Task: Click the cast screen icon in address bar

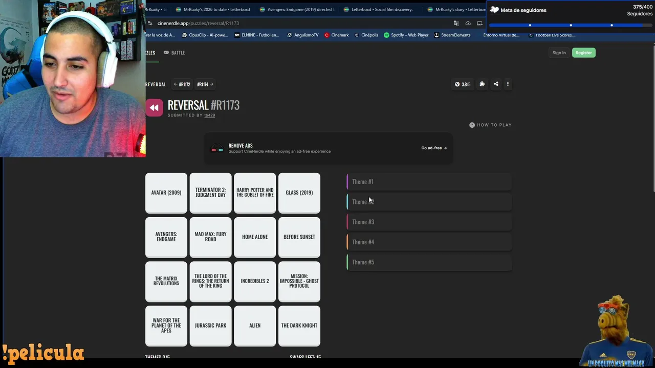Action: (479, 23)
